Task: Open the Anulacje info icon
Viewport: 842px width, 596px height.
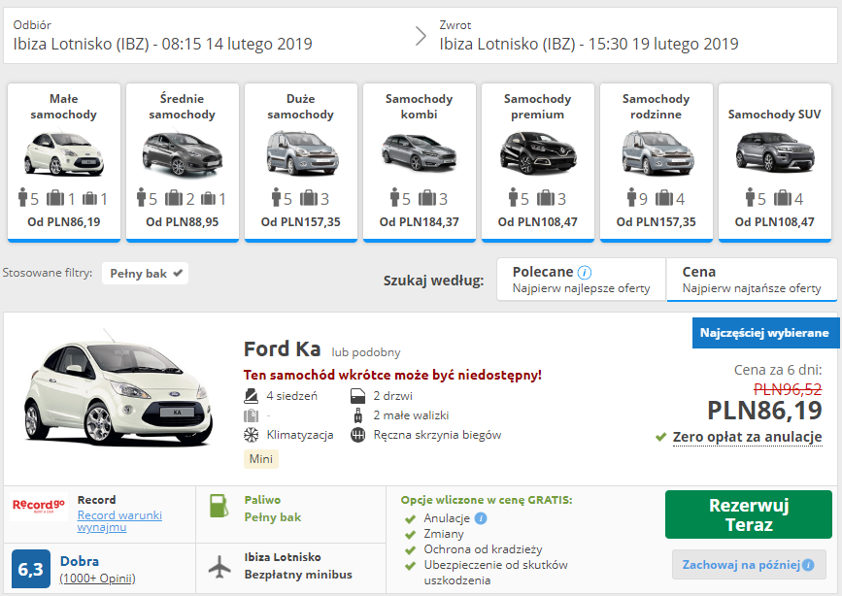Action: (x=481, y=518)
